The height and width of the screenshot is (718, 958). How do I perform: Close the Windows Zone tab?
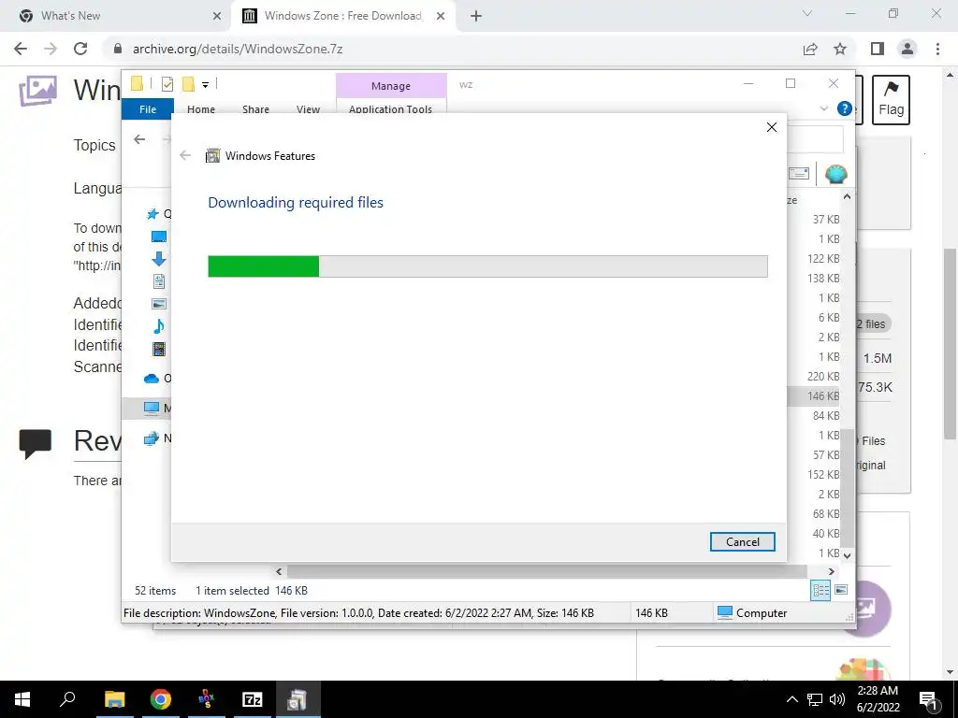[x=441, y=17]
